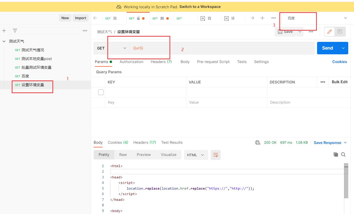Toggle line wrap icon
The image size is (354, 214).
[x=216, y=155]
